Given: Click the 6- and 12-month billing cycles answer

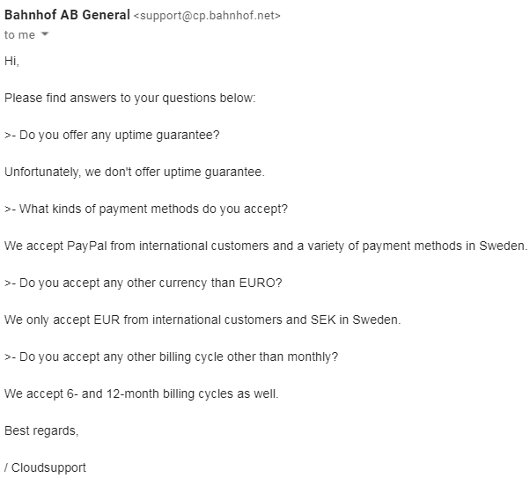Looking at the screenshot, I should pyautogui.click(x=141, y=393).
